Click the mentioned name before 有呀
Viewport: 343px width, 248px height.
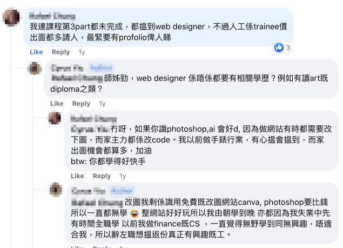click(90, 129)
